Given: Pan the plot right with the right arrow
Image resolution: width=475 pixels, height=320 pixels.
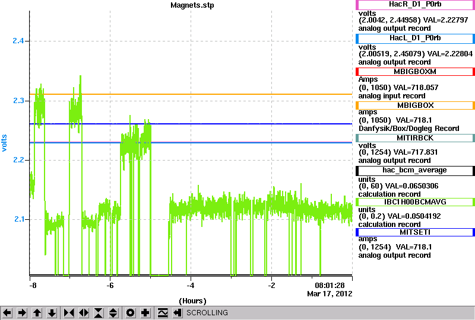Looking at the screenshot, I should (22, 313).
